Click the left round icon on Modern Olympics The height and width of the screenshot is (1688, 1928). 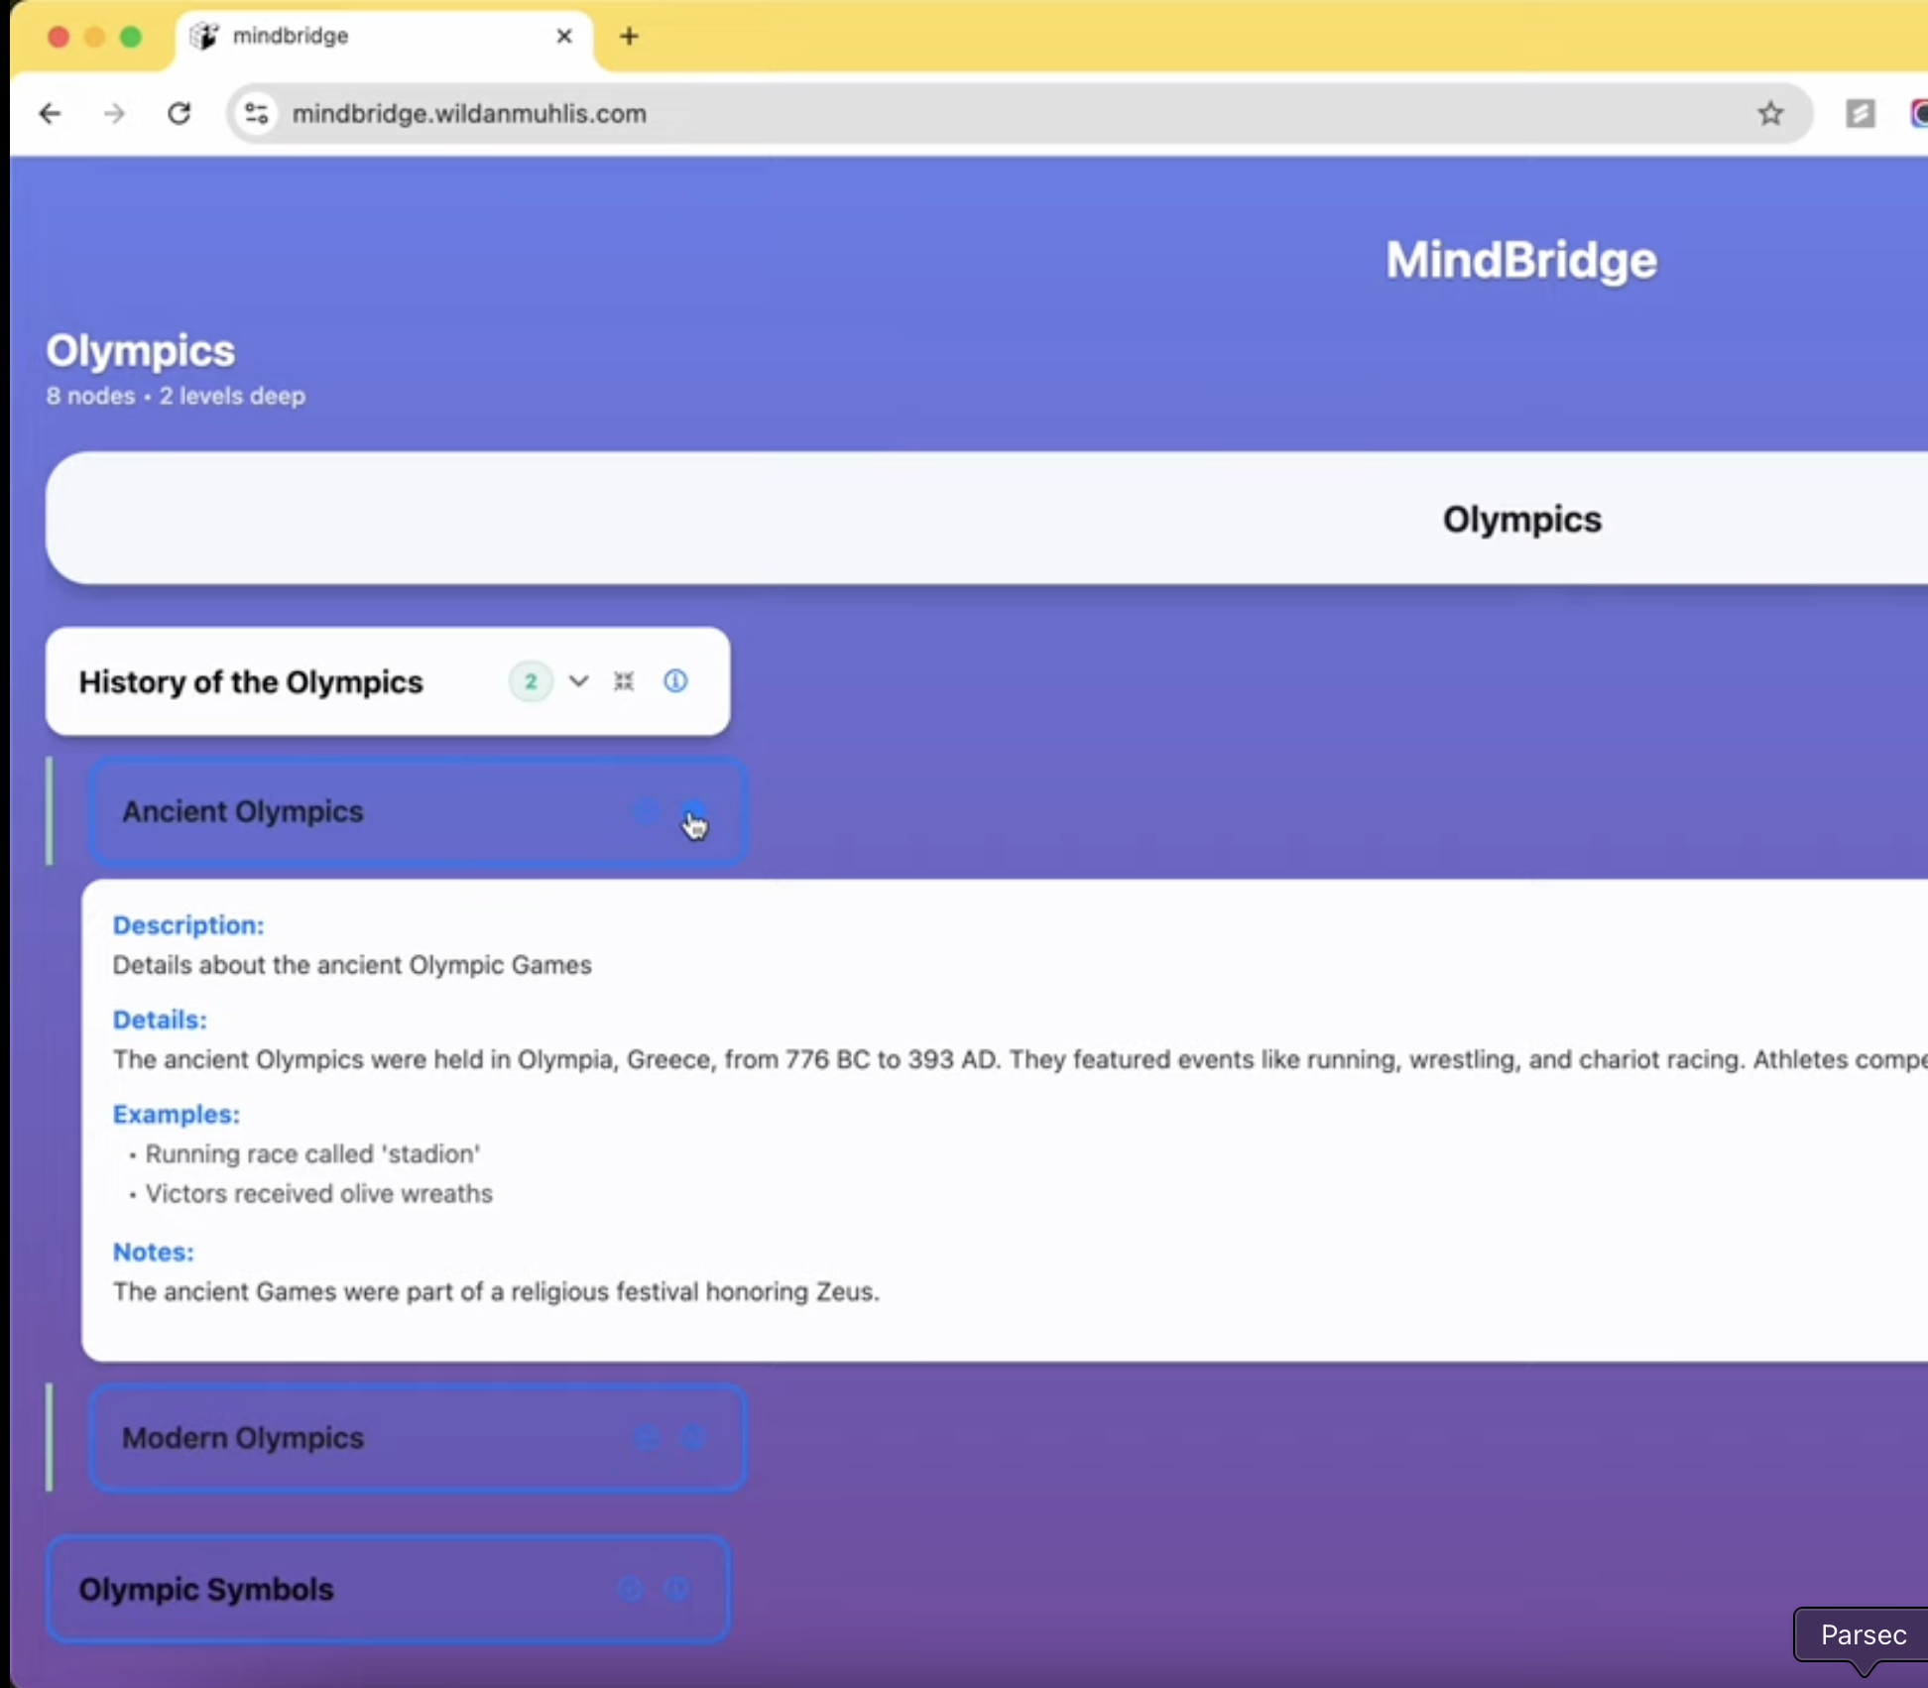646,1437
